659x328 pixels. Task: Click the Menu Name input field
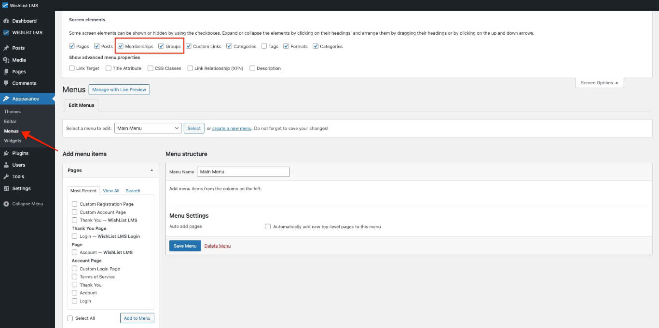tap(243, 171)
